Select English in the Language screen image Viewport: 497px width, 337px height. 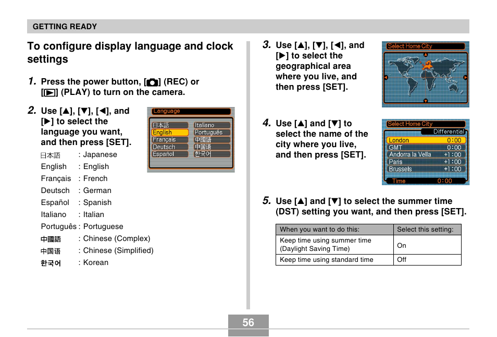click(170, 133)
